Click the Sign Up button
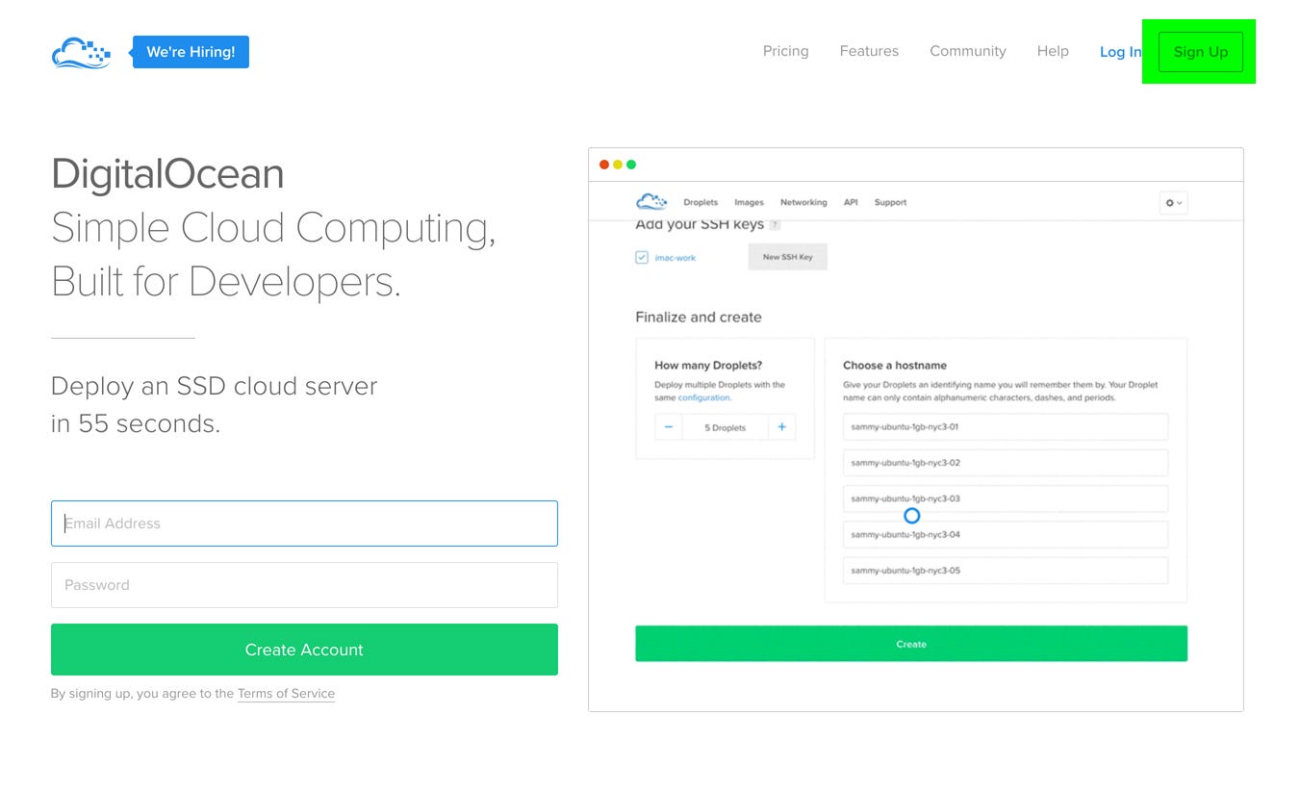The height and width of the screenshot is (791, 1301). (1200, 52)
